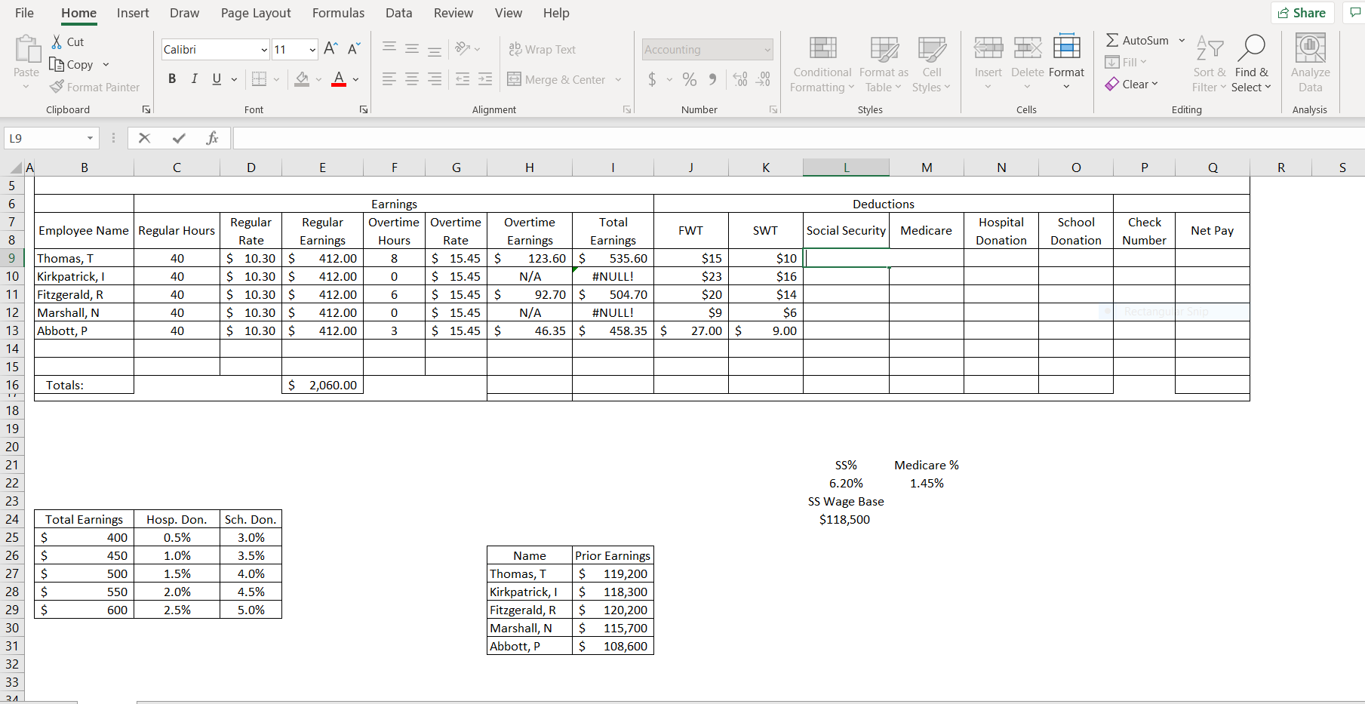Toggle italic formatting
This screenshot has height=704, width=1365.
[194, 78]
